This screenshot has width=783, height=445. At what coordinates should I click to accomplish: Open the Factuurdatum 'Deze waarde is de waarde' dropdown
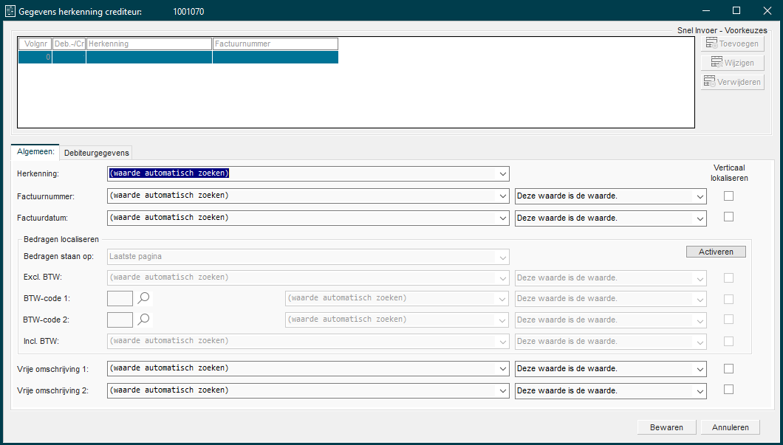click(x=700, y=218)
